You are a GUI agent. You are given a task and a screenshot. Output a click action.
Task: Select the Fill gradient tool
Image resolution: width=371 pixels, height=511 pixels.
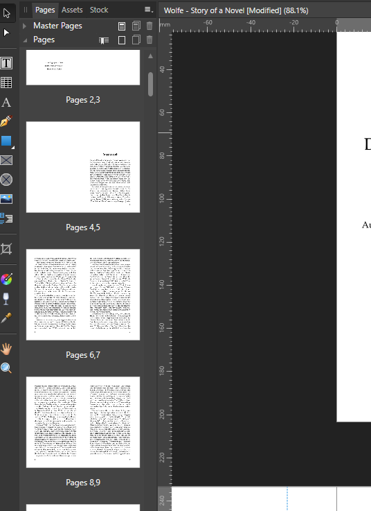6,279
